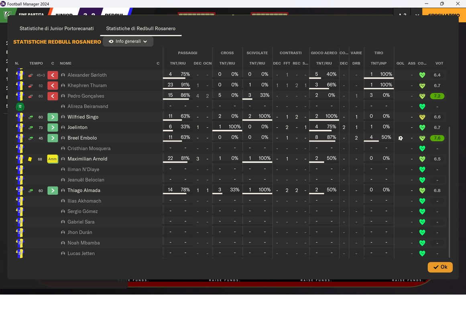Screen dimensions: 466x321
Task: Click Thiago Almada's green substituted-on arrow
Action: [53, 191]
